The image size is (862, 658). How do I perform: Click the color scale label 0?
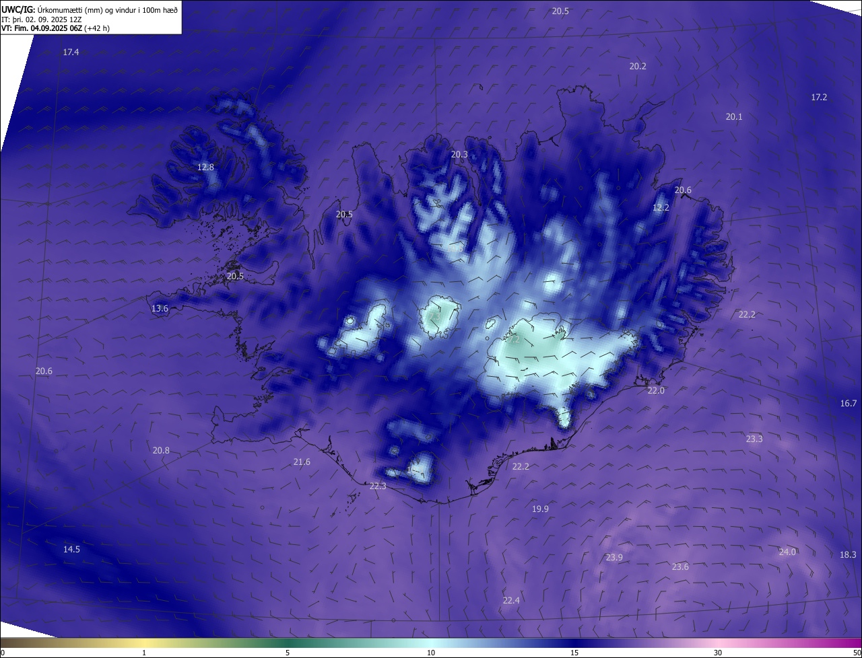(x=3, y=653)
